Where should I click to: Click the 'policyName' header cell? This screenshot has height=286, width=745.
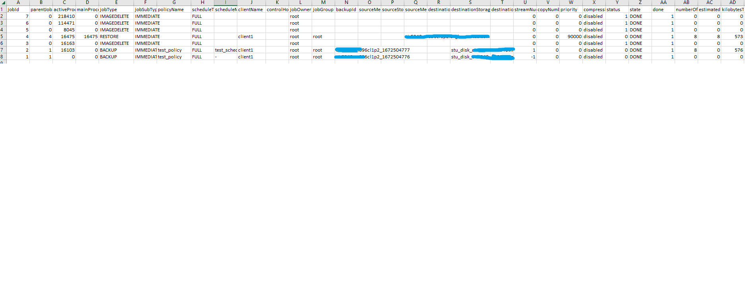coord(174,10)
